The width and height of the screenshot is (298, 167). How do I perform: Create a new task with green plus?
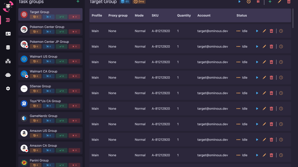(x=270, y=2)
